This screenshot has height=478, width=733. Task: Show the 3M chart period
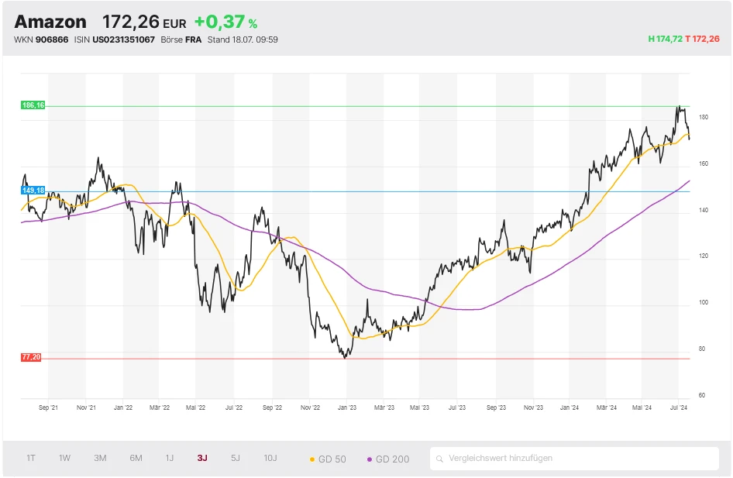coord(100,458)
